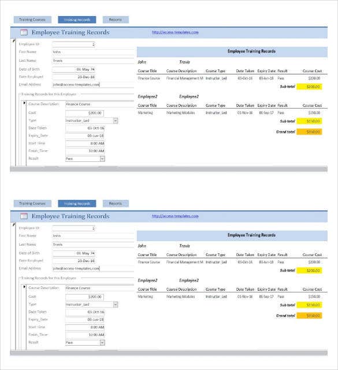Click the Email Address field in upper form

click(93, 84)
